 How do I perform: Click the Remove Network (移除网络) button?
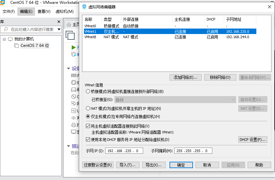click(220, 77)
